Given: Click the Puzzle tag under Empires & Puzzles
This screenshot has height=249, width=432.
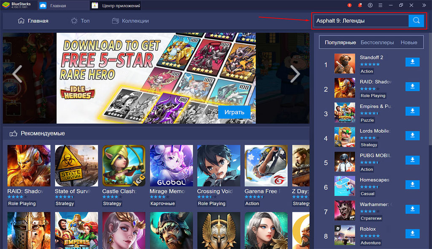Looking at the screenshot, I should (367, 120).
